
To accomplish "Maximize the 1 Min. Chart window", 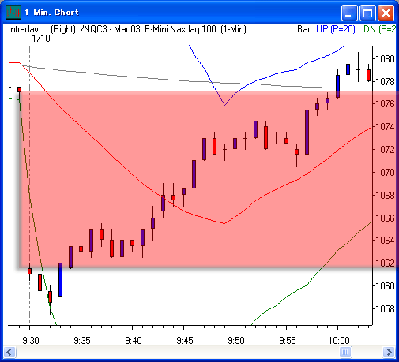I will tap(367, 13).
